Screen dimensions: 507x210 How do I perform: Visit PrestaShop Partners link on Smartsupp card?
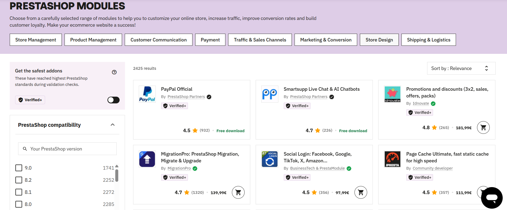[x=309, y=97]
